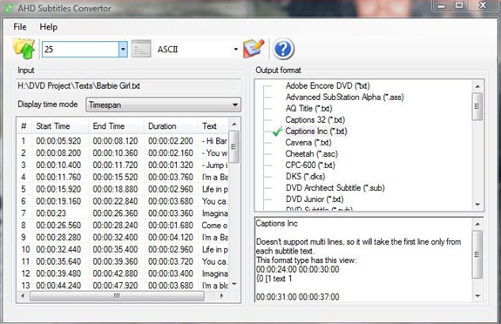Select AQ Title (*.txt) format
501x324 pixels.
(308, 109)
